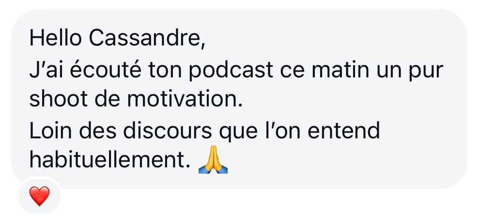Click the word "J'ai" starting the second line
This screenshot has width=481, height=223.
point(46,69)
